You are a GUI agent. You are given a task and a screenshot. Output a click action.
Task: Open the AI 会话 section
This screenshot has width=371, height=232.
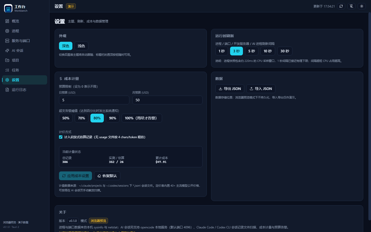(x=24, y=51)
